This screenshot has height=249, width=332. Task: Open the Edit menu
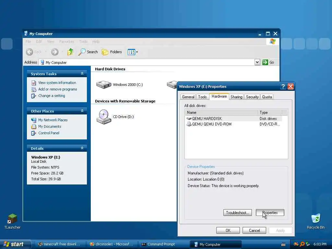coord(39,41)
